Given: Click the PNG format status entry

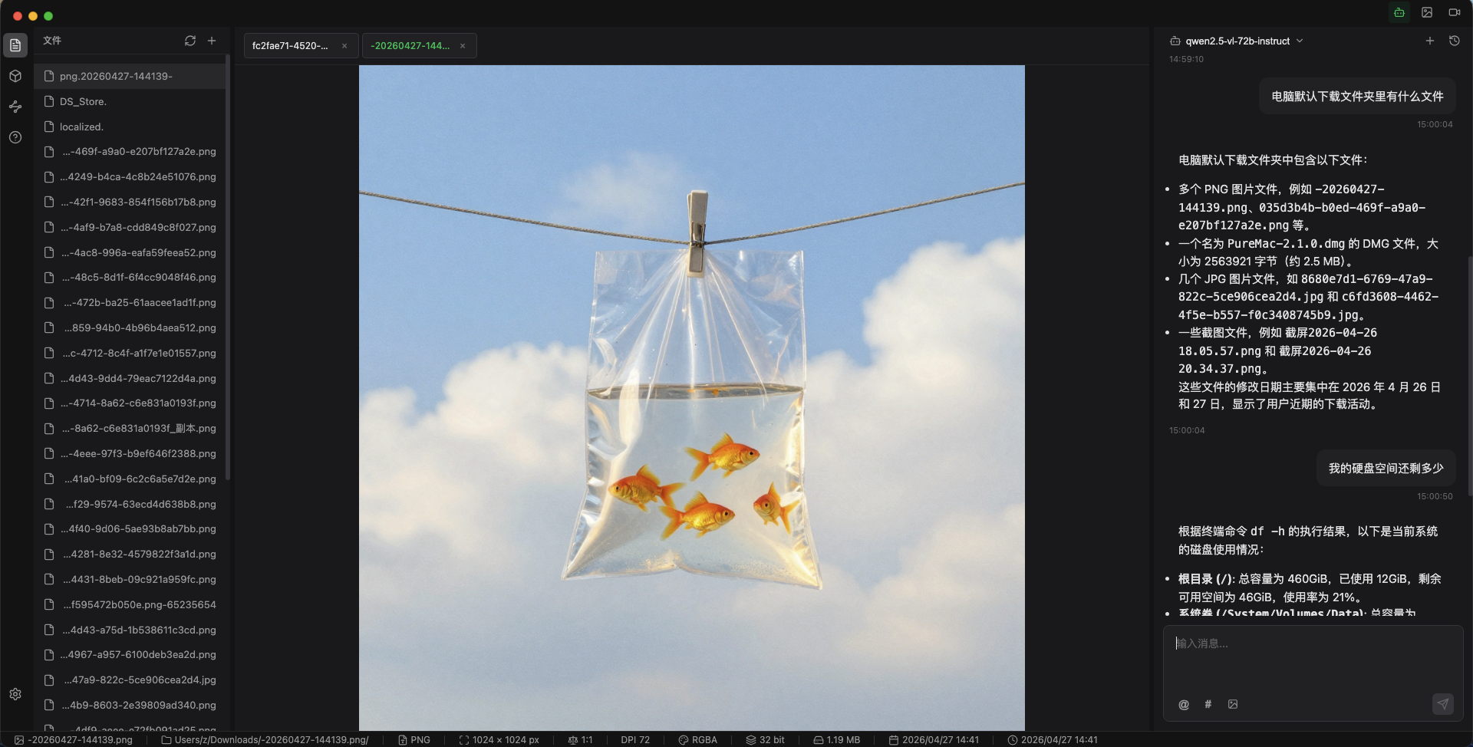Looking at the screenshot, I should (x=414, y=740).
